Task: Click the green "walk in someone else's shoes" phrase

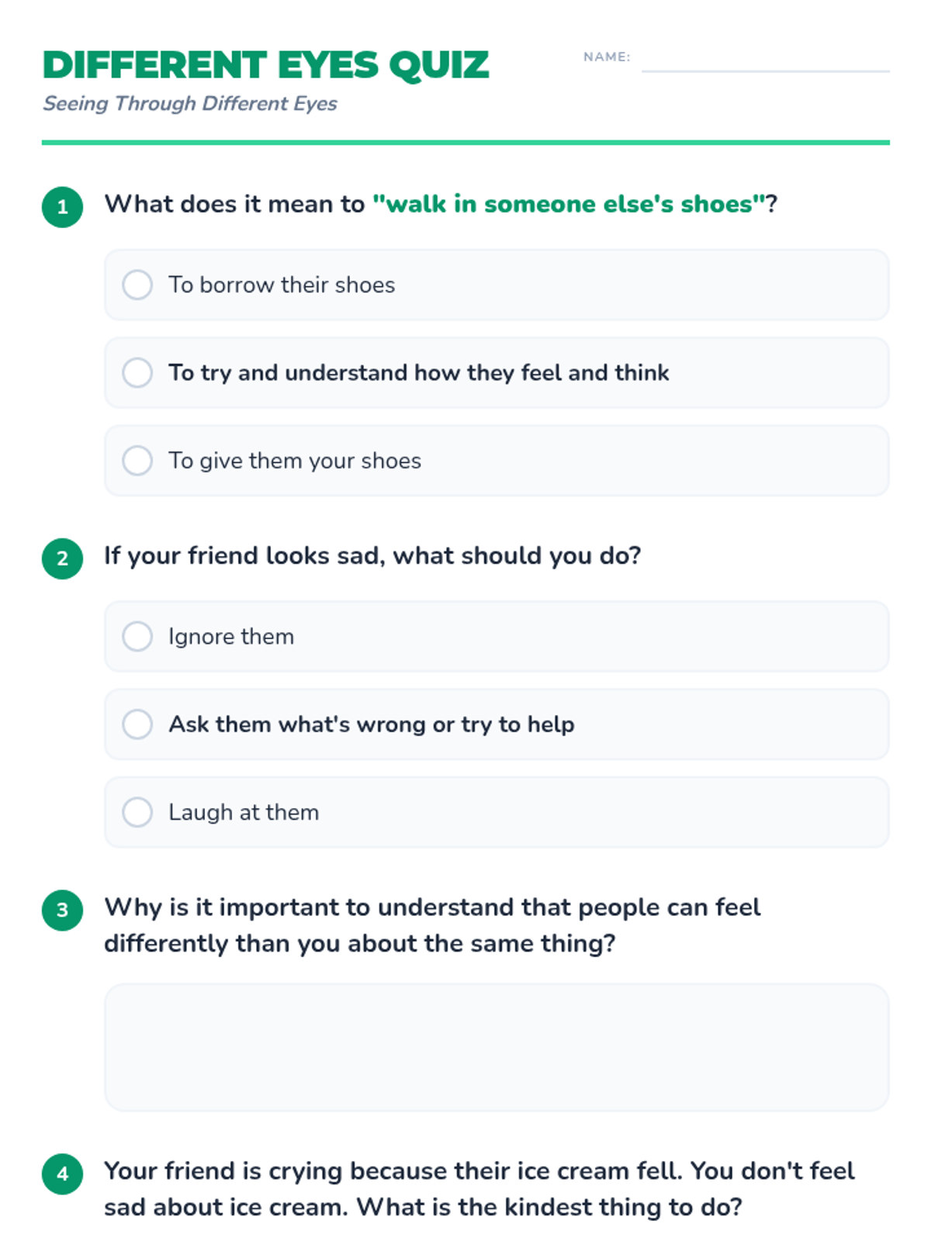Action: point(569,204)
